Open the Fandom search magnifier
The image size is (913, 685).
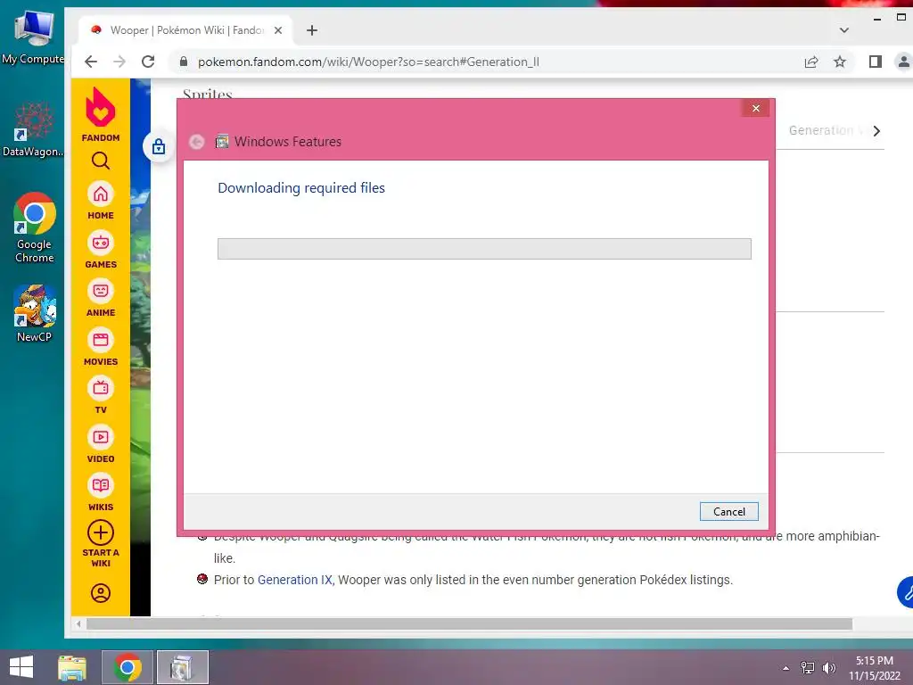100,161
